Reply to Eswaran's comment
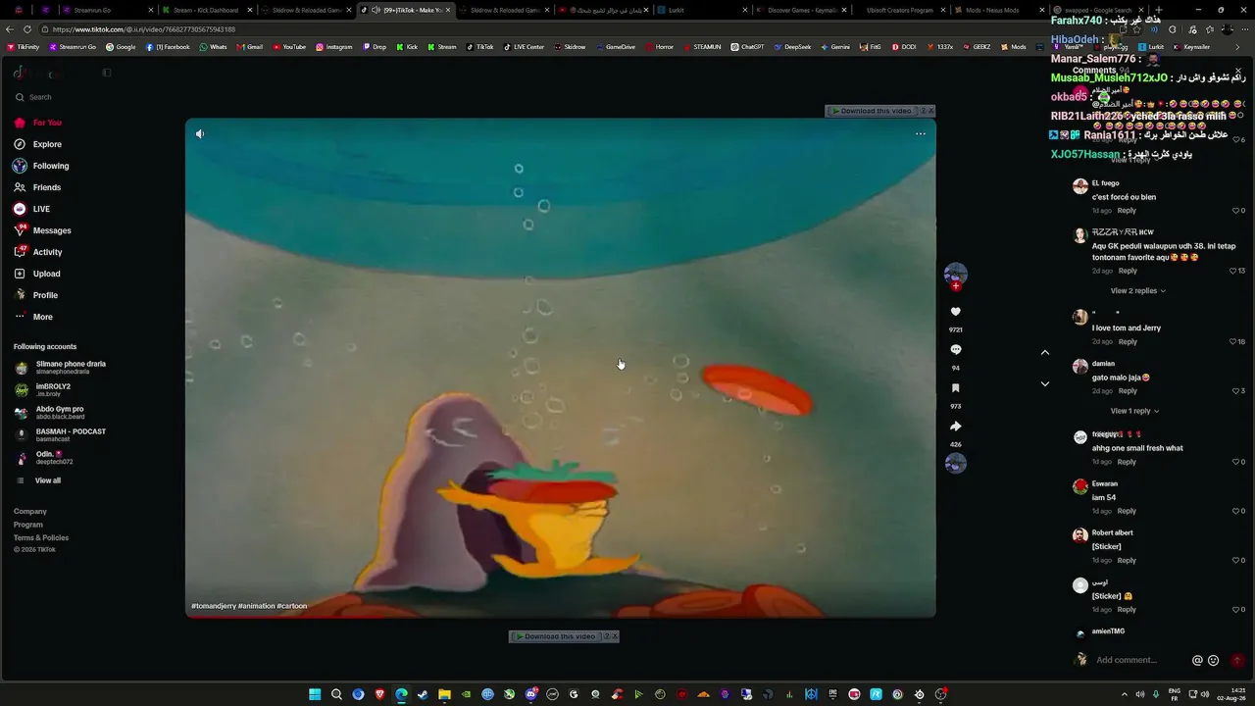This screenshot has height=706, width=1255. [1127, 511]
